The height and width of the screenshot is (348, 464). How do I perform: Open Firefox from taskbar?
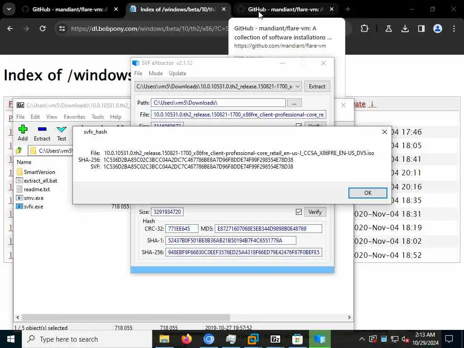(x=186, y=339)
